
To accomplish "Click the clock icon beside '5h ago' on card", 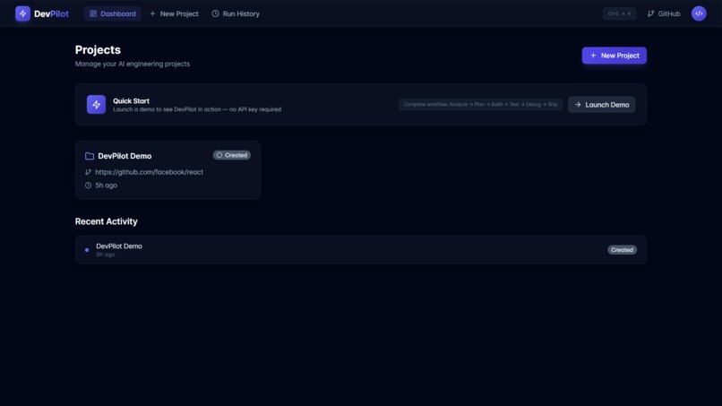I will point(88,186).
